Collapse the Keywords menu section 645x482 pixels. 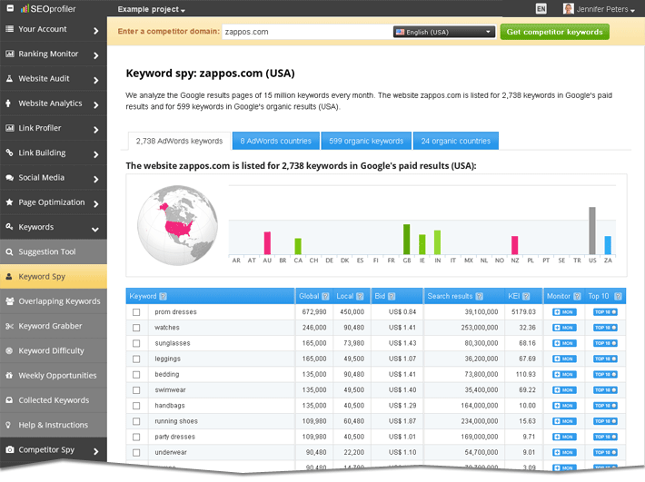[x=54, y=227]
